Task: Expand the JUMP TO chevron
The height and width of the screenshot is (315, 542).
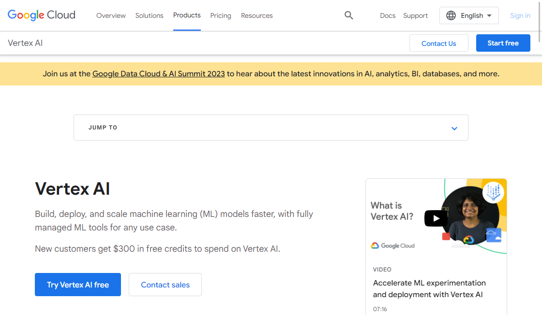Action: click(454, 128)
